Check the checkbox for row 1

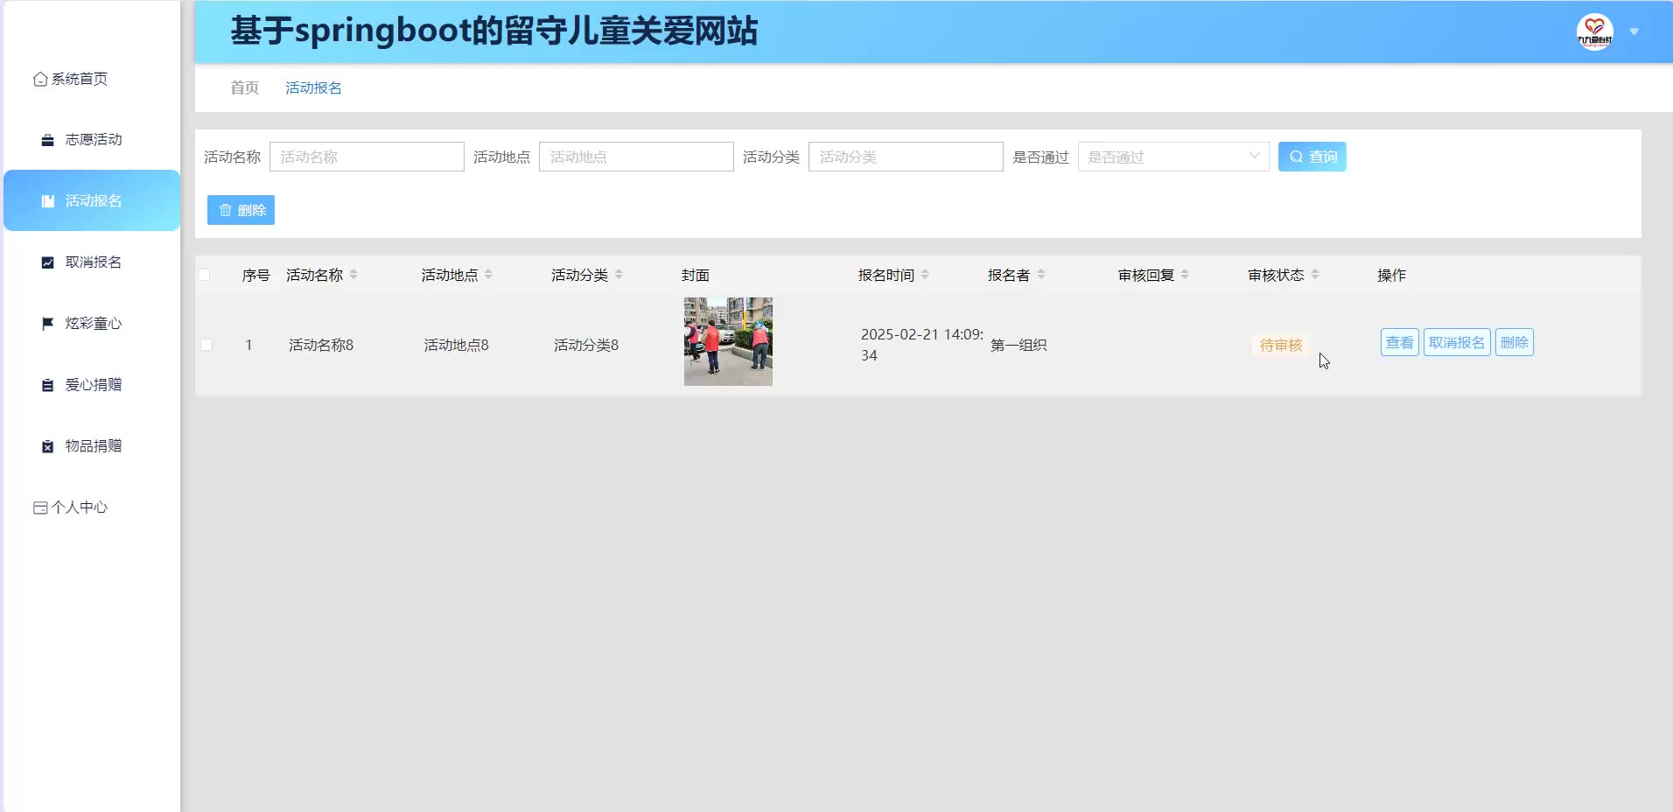pos(206,345)
